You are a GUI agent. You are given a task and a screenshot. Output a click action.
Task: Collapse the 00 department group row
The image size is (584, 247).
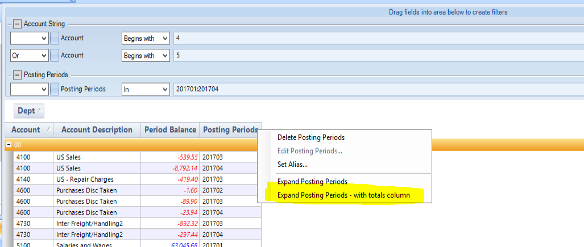point(9,145)
